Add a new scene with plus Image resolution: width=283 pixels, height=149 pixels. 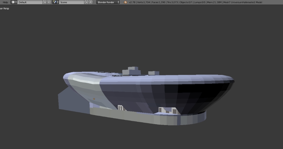(87, 2)
